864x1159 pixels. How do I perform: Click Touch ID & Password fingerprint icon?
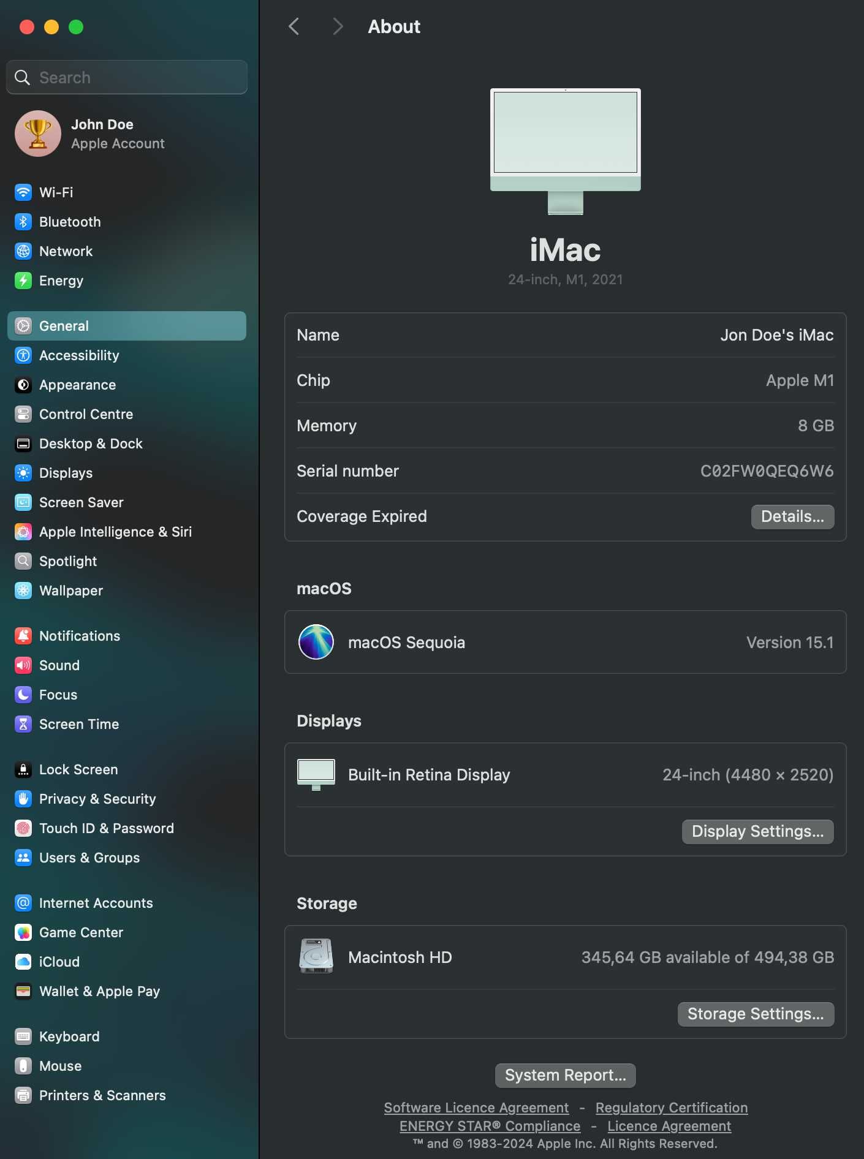[23, 828]
